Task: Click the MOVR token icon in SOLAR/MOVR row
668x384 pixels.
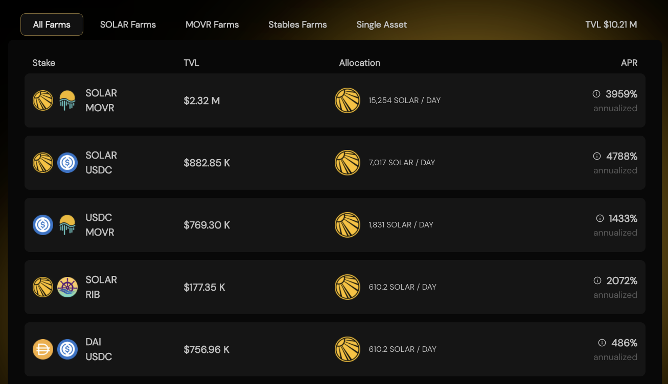Action: 67,100
